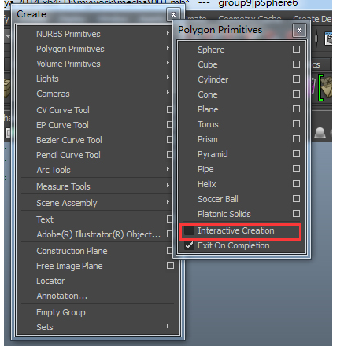The image size is (344, 346).
Task: Choose Free Image Plane item
Action: 69,266
